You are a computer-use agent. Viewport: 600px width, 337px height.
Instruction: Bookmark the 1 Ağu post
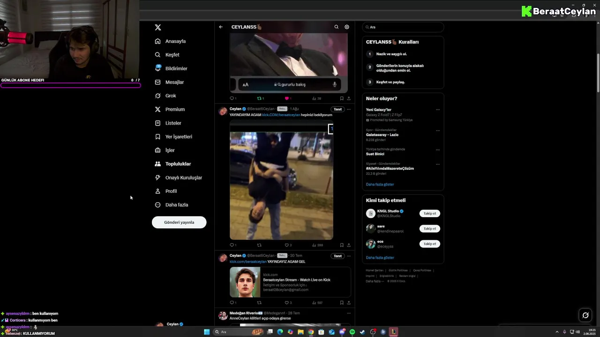point(342,245)
